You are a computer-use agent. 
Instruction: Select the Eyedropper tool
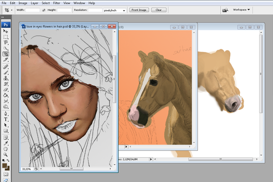click(x=5, y=143)
